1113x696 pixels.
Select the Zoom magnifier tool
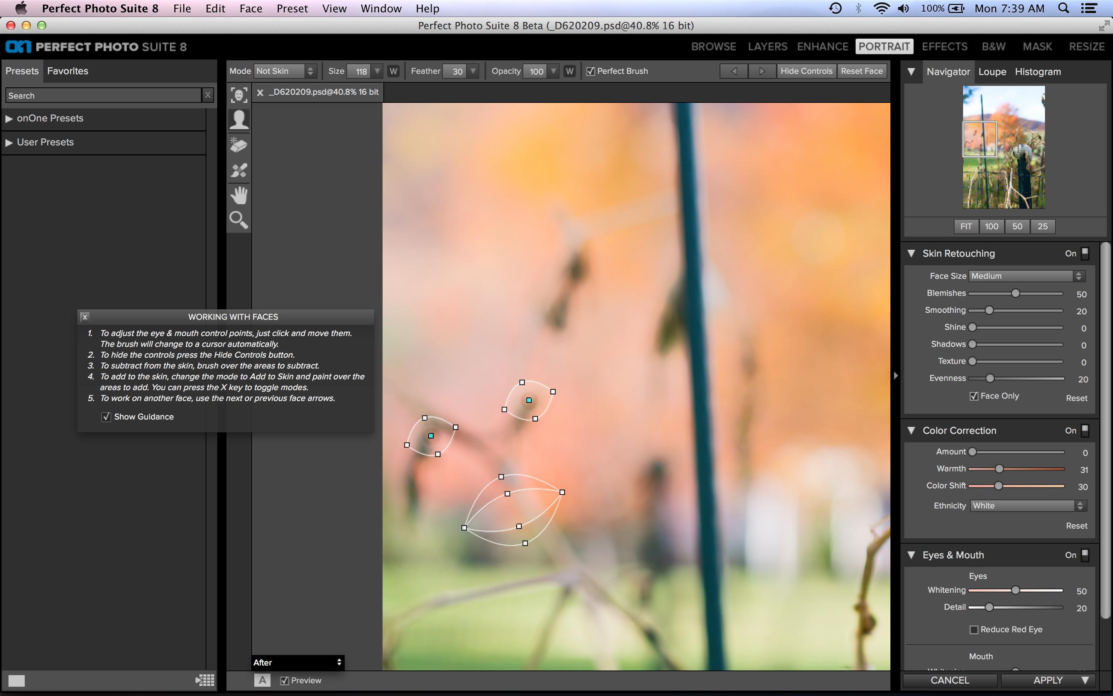click(239, 220)
